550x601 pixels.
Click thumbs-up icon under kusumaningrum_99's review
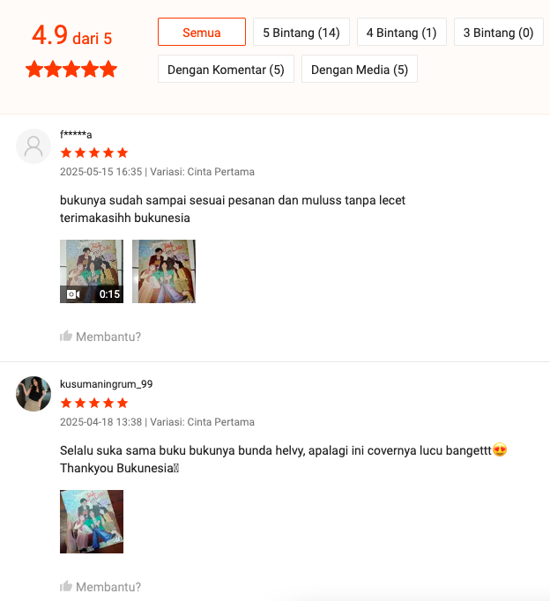click(66, 586)
